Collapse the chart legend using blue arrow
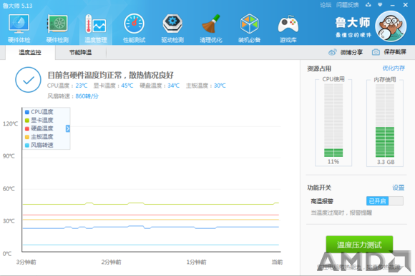Viewport: 415px width, 276px height. point(68,128)
